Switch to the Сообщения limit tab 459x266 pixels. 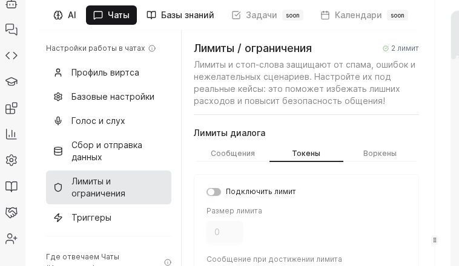click(x=233, y=154)
